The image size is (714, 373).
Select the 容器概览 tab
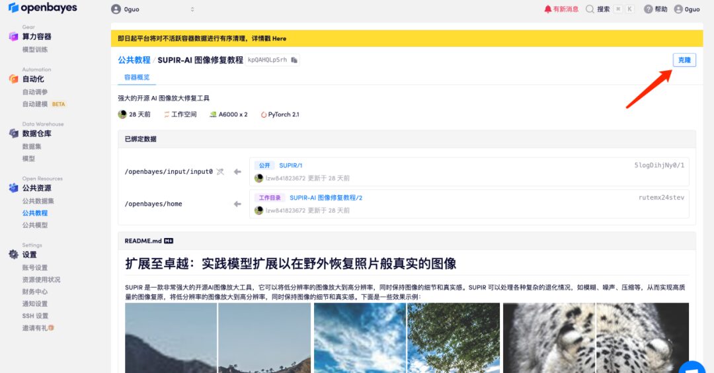tap(137, 77)
